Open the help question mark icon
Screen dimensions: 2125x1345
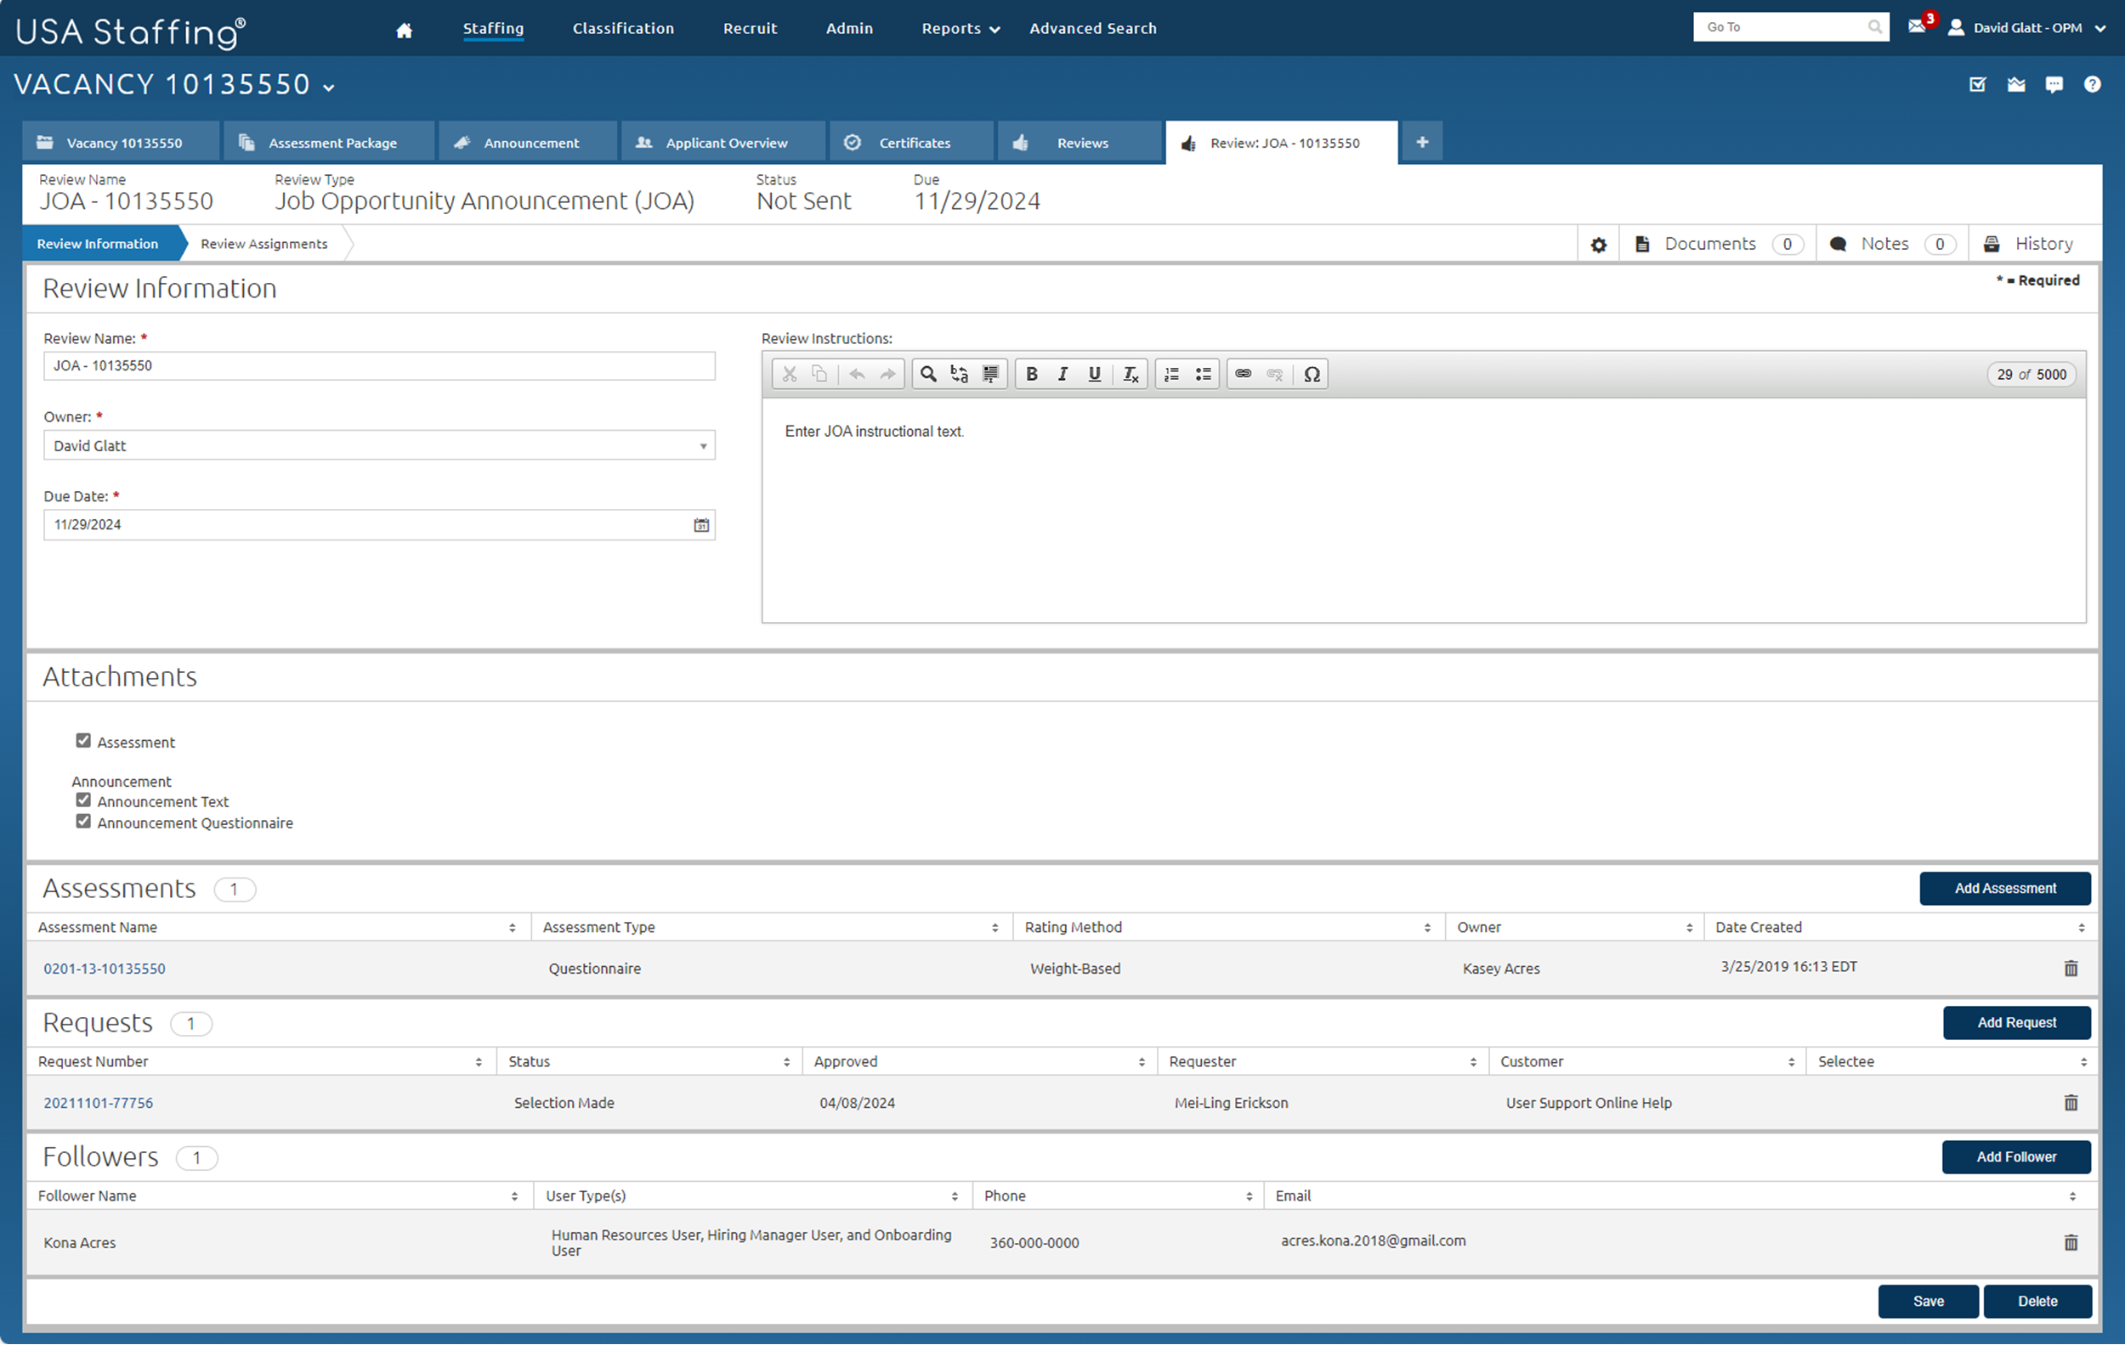pos(2092,85)
